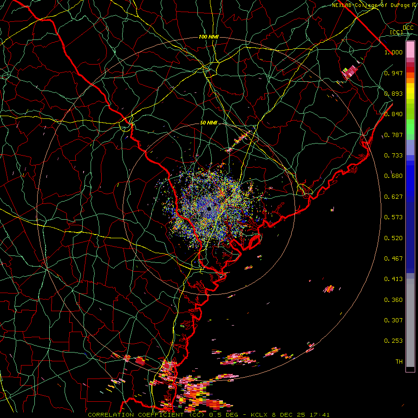Click the 0.787 scale value
418x418 pixels.
393,135
